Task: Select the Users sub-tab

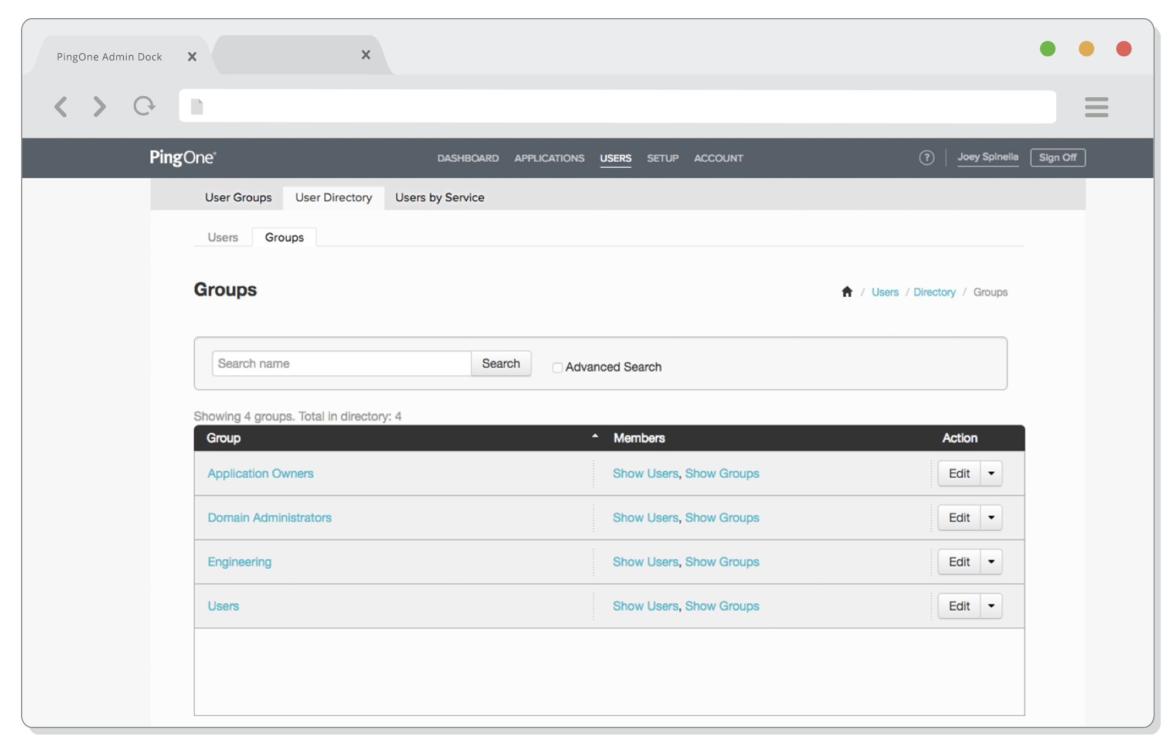Action: click(223, 237)
